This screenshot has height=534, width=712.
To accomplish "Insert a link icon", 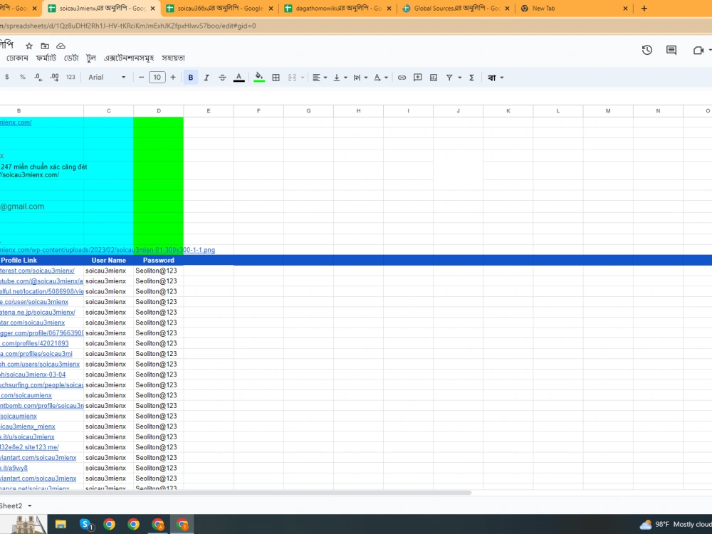I will [402, 78].
